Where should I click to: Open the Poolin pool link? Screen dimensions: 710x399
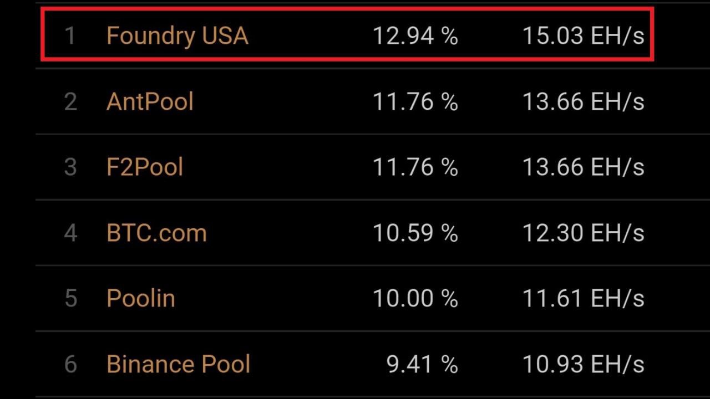point(141,298)
